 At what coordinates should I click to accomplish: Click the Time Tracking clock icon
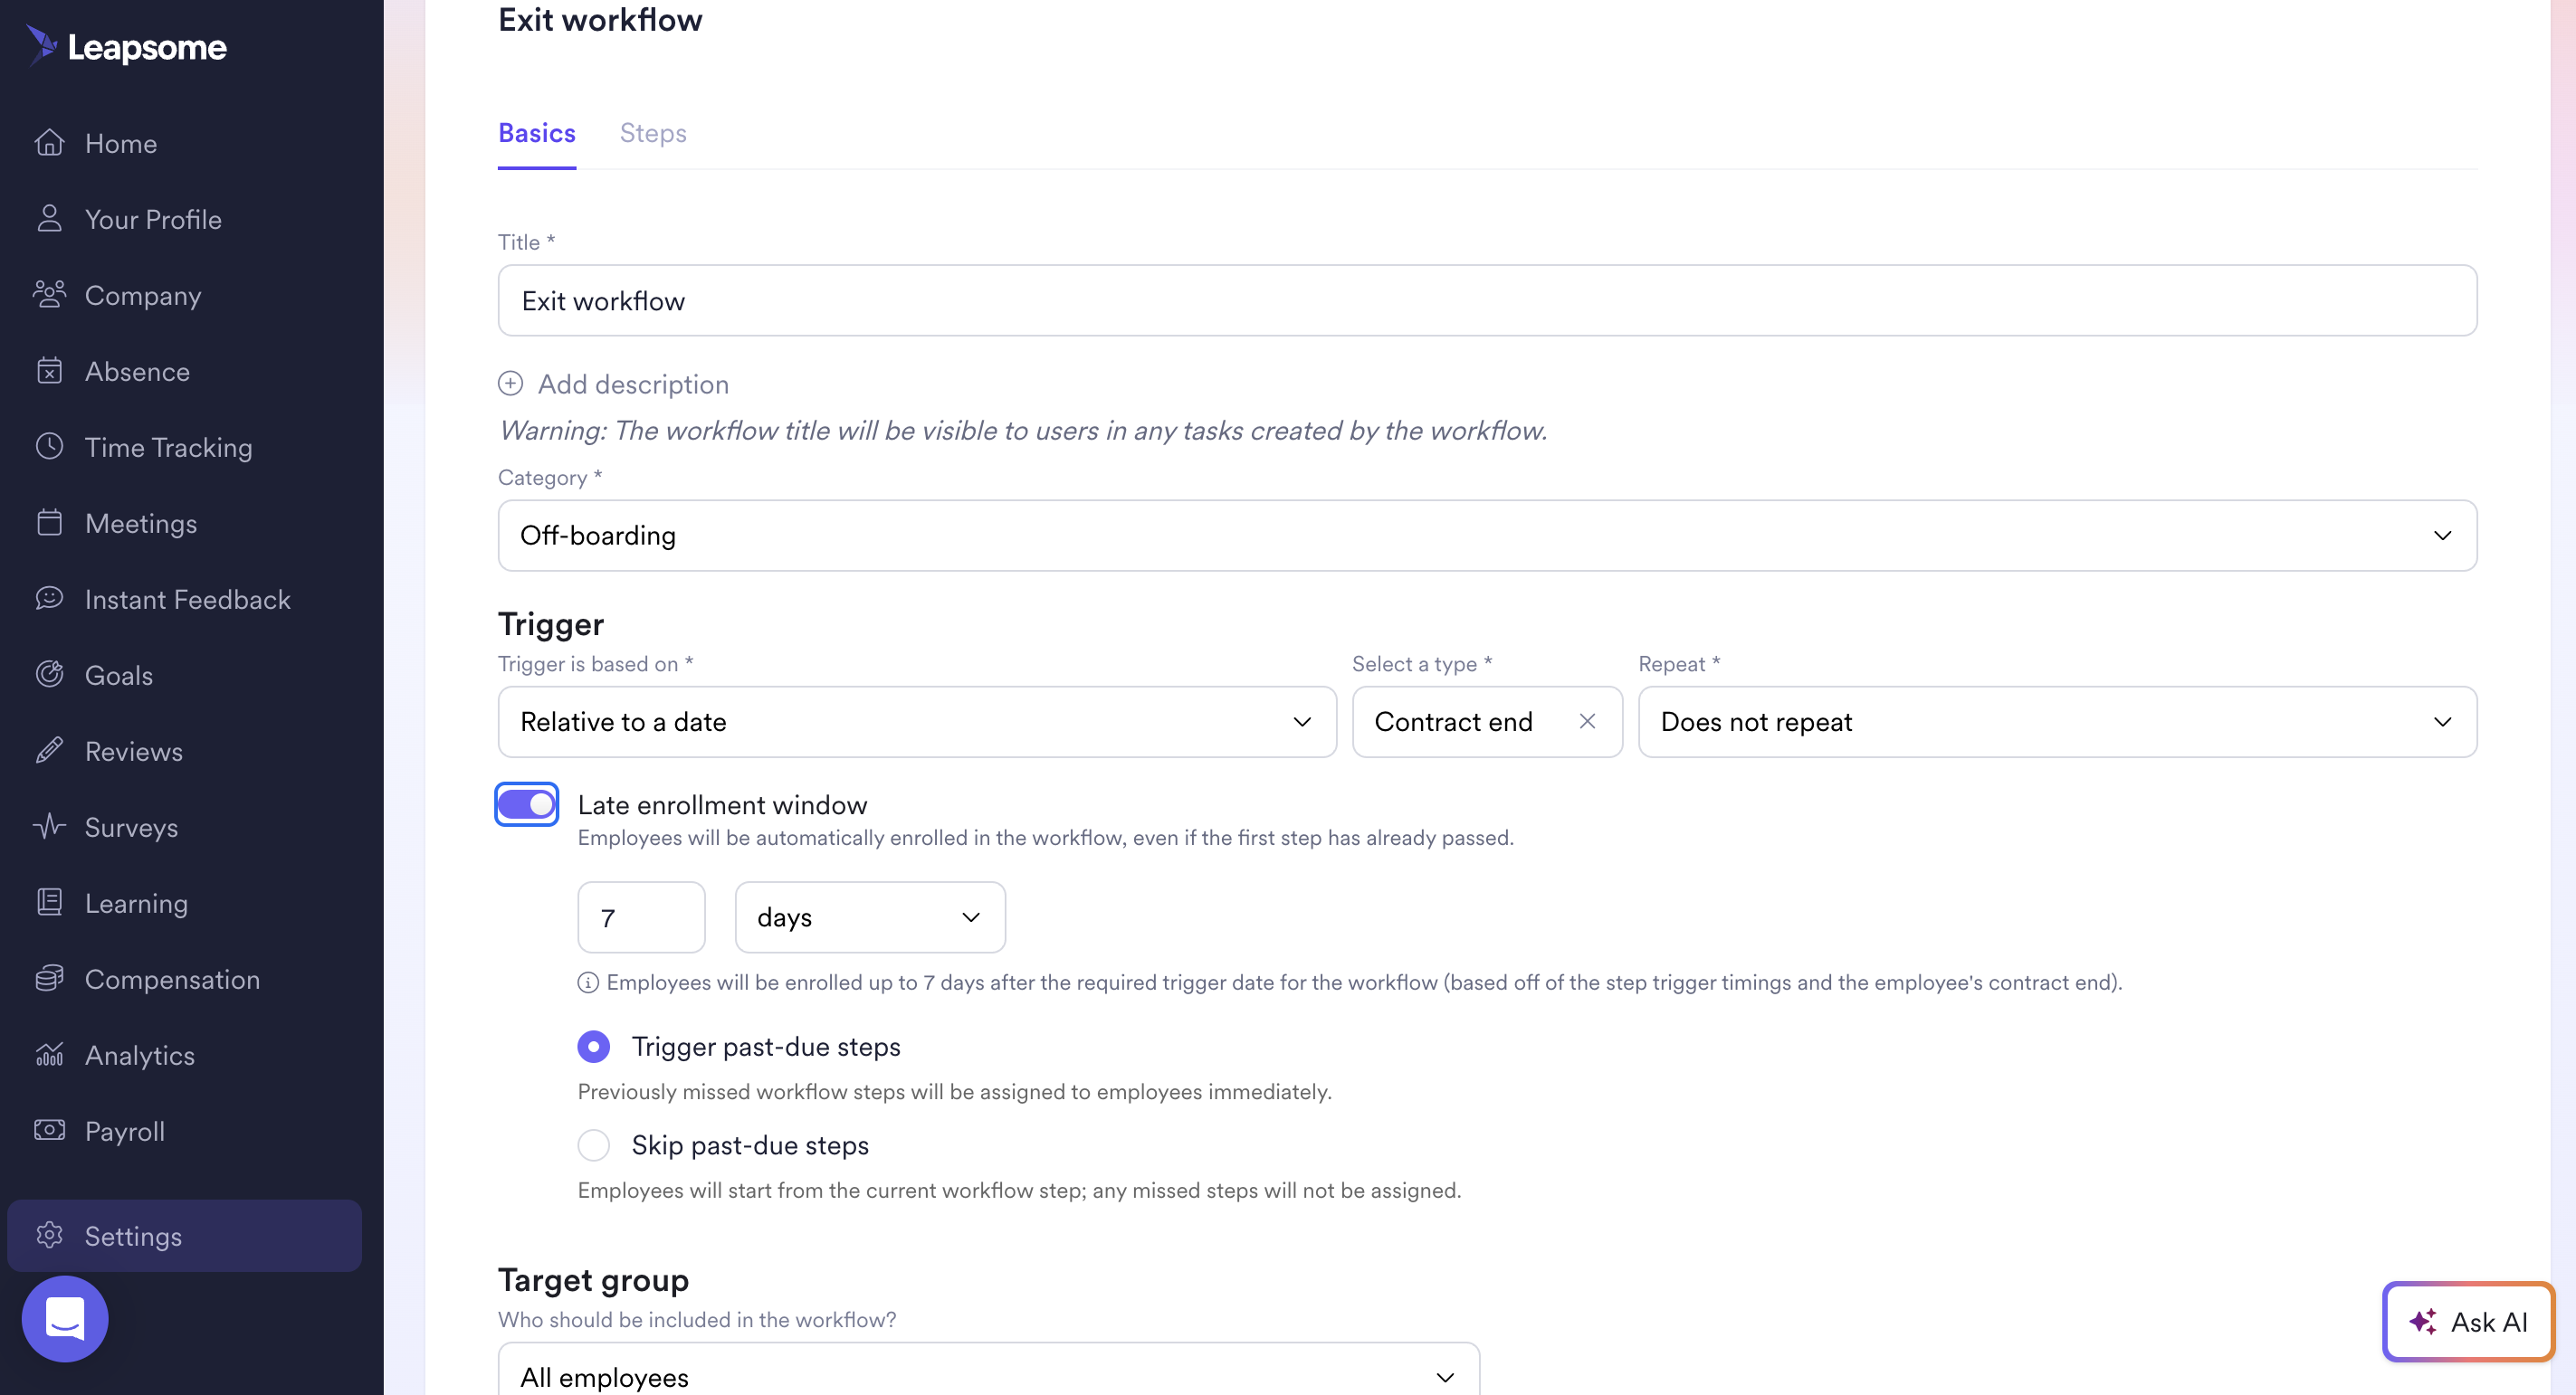[49, 447]
